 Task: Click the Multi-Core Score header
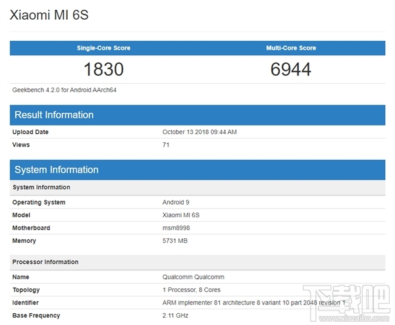pyautogui.click(x=290, y=48)
